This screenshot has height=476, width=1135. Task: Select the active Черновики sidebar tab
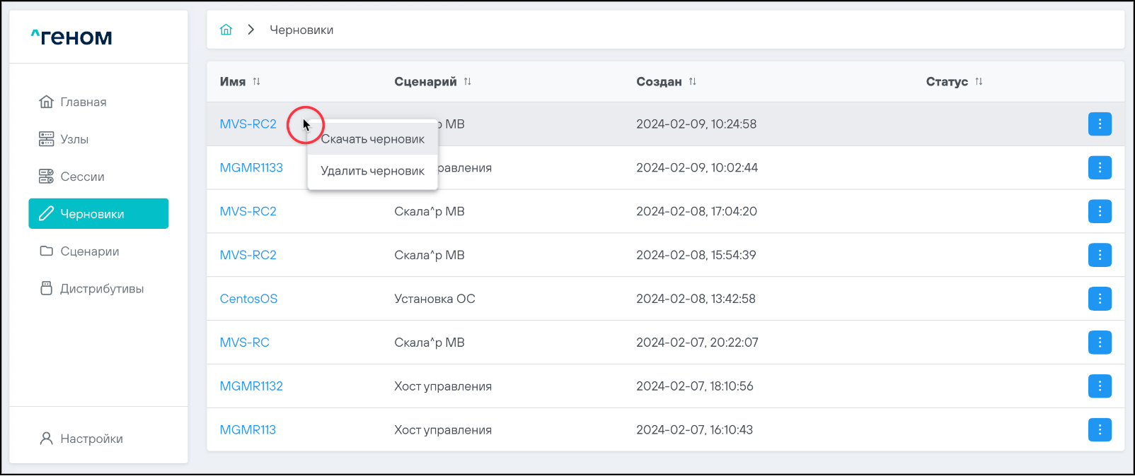point(98,214)
